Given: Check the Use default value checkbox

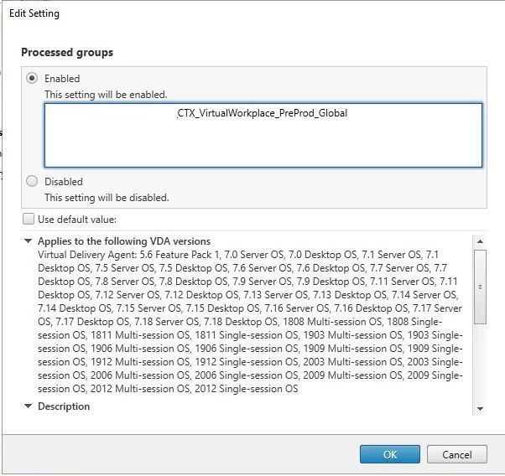Looking at the screenshot, I should tap(29, 219).
